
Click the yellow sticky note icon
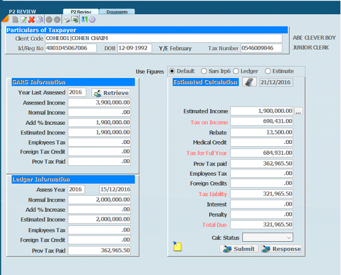pyautogui.click(x=178, y=247)
